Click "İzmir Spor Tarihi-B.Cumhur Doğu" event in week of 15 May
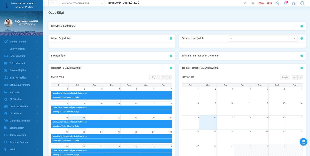Viewport: 310px width, 156px height. [112, 126]
